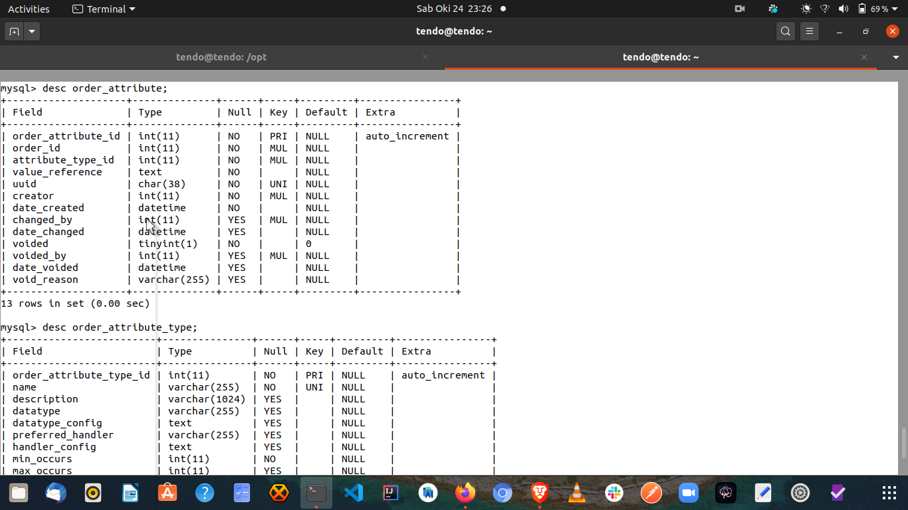Click 'value_reference' field name
Image resolution: width=908 pixels, height=510 pixels.
57,172
